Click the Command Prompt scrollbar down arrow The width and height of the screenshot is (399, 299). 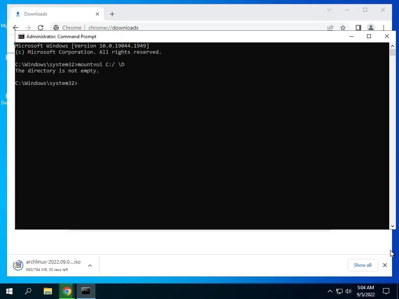point(392,226)
